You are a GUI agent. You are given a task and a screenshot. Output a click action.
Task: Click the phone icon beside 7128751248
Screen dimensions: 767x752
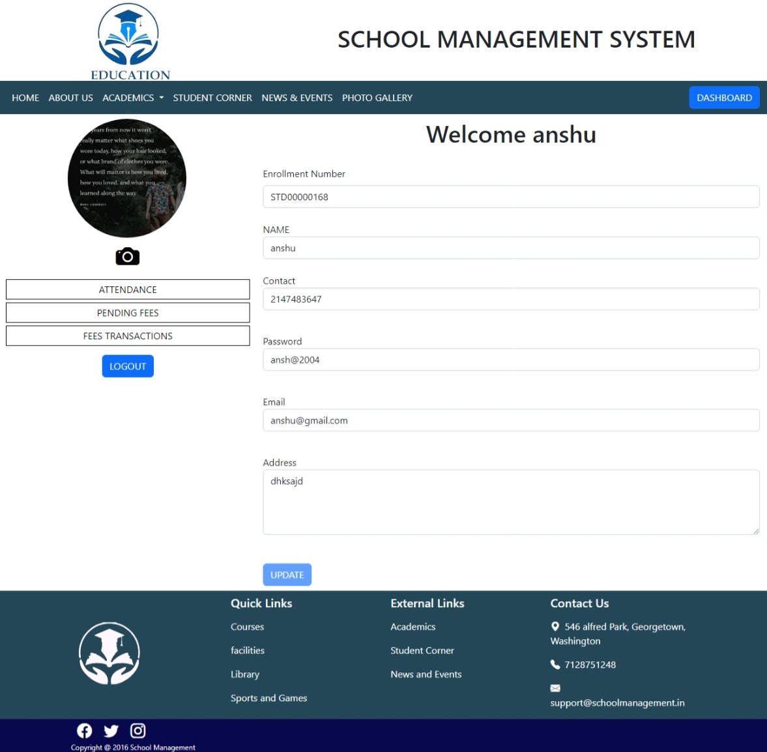click(555, 664)
